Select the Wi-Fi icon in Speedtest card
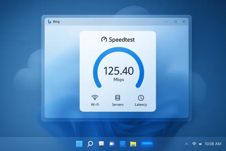The image size is (226, 151). point(95,98)
